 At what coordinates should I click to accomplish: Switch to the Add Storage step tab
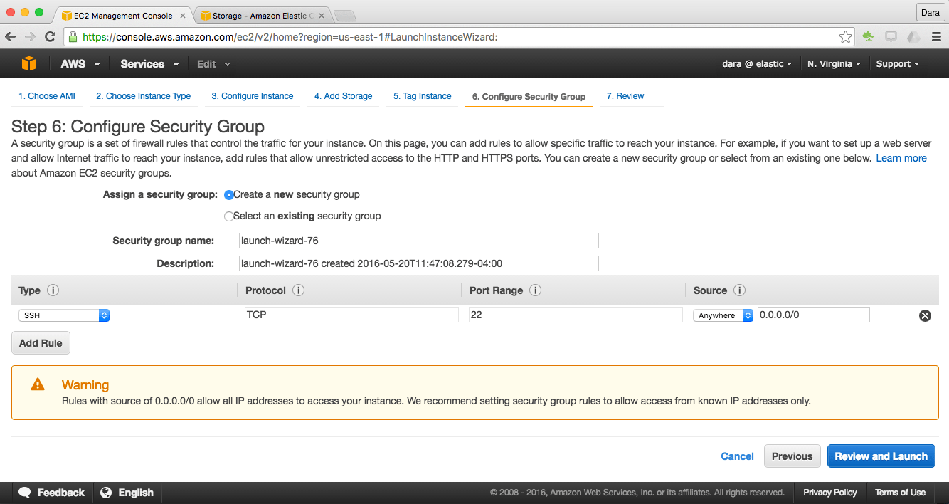coord(343,95)
